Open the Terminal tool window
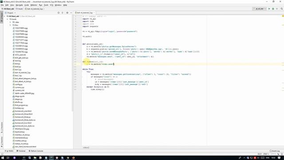Screen dimensions: 284x160 coord(21,151)
